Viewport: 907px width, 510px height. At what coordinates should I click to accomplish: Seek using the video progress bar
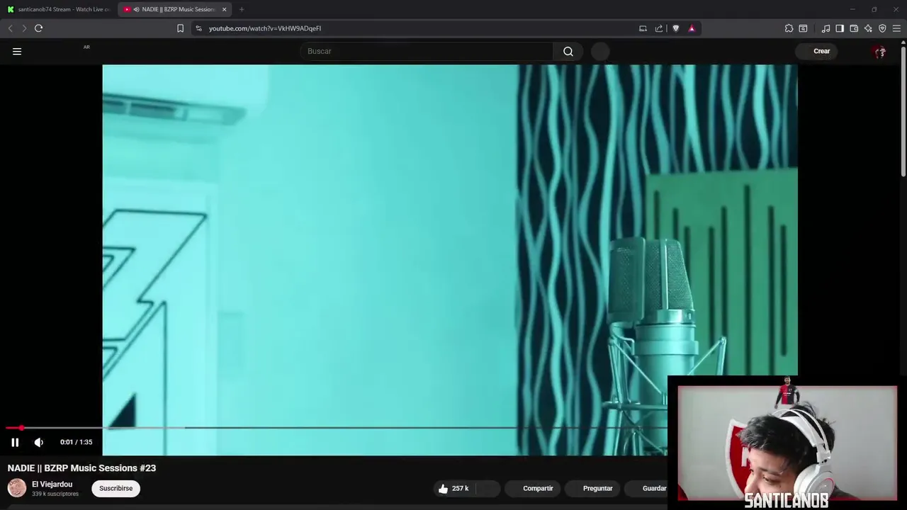tap(337, 428)
